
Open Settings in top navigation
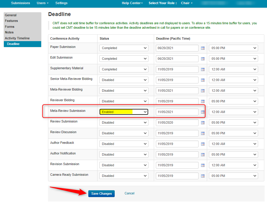point(61,3)
